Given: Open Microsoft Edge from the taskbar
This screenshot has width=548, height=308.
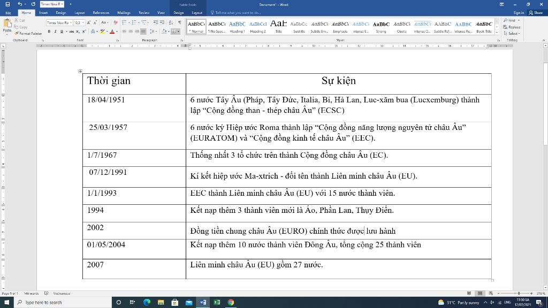Looking at the screenshot, I should pos(147,303).
